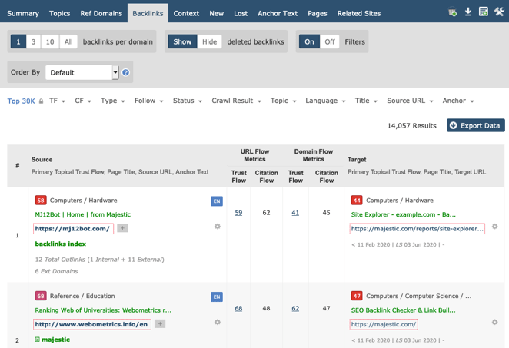509x348 pixels.
Task: Open the Order By Default dropdown
Action: pos(82,73)
